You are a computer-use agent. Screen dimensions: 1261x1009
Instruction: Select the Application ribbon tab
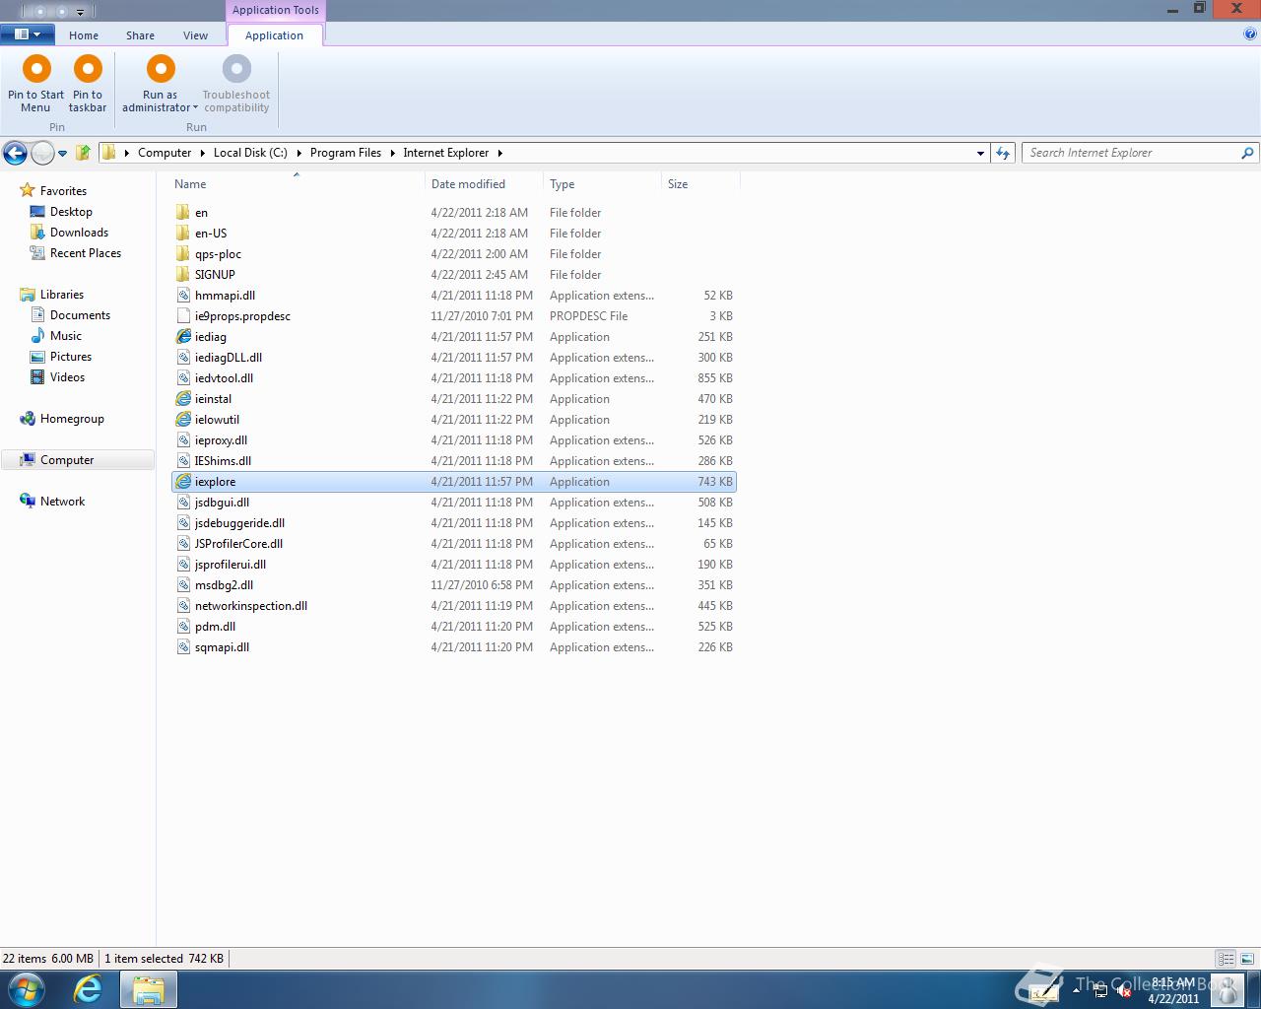274,35
